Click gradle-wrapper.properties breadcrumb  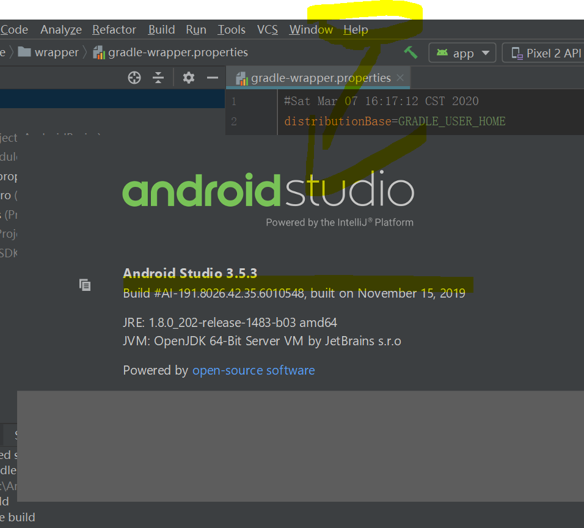[x=170, y=53]
